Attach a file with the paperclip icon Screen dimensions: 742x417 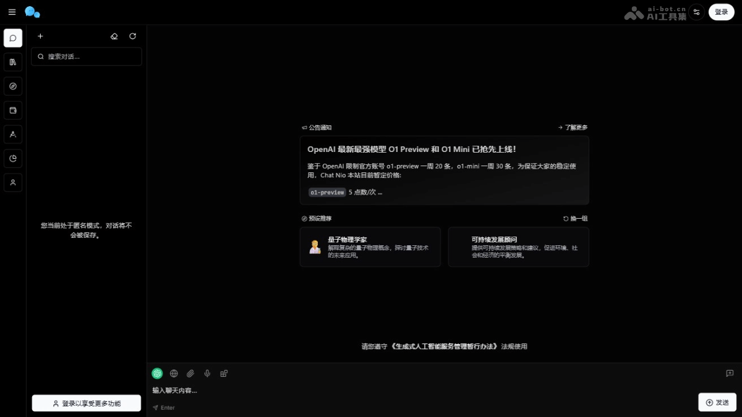click(190, 373)
